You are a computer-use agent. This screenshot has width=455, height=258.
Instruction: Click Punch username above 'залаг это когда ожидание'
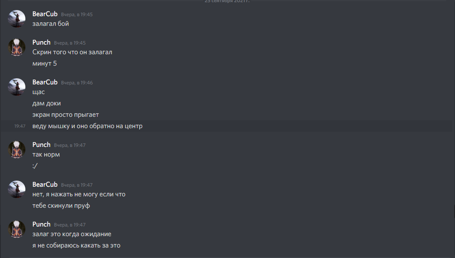(42, 224)
